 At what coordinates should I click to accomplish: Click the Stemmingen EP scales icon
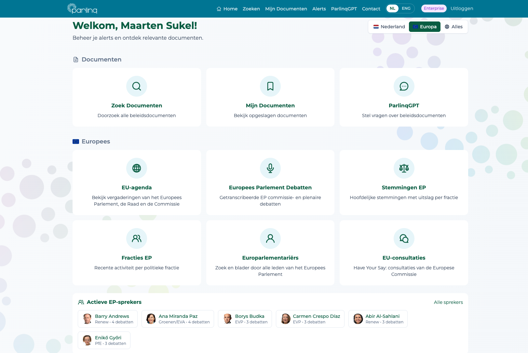point(404,168)
